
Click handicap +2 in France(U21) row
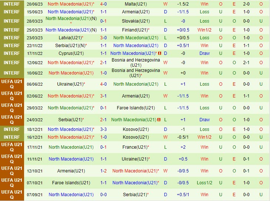coord(183,147)
